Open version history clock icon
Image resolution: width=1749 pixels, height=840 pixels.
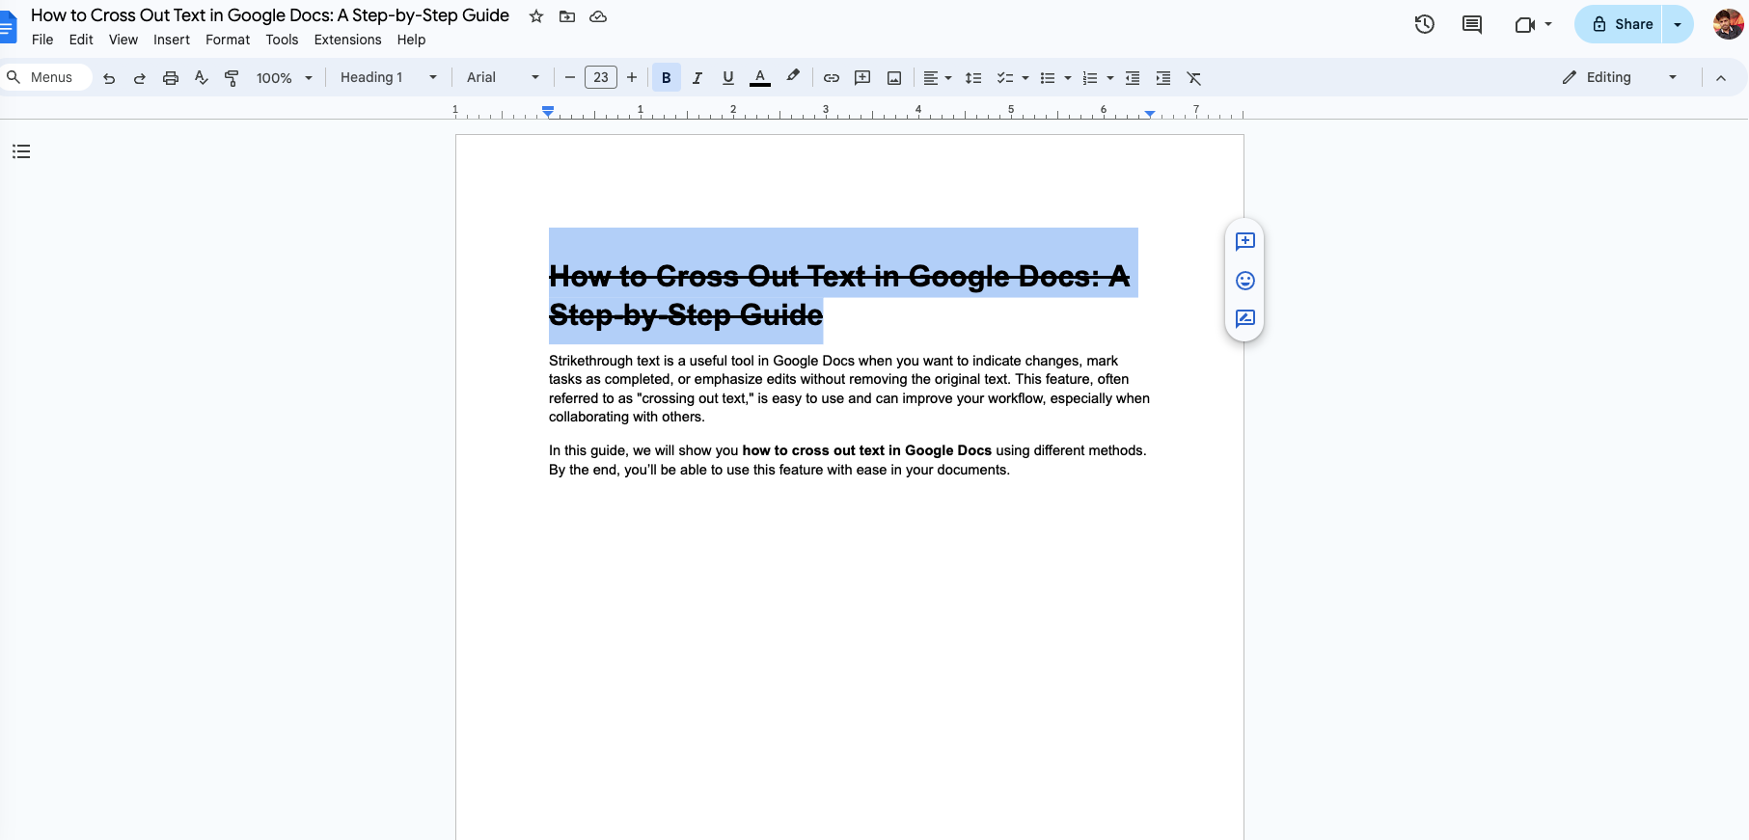pos(1425,24)
